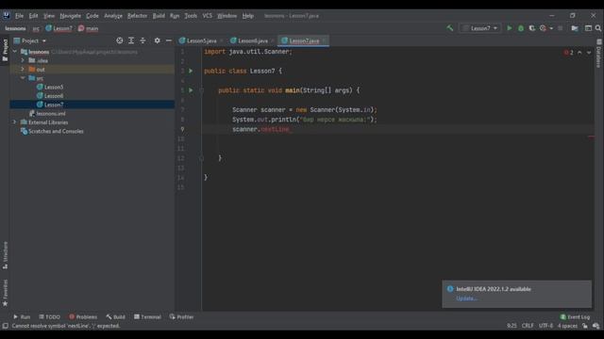Open the Project view selector dropdown
Viewport: 604px width, 339px height.
coord(30,40)
